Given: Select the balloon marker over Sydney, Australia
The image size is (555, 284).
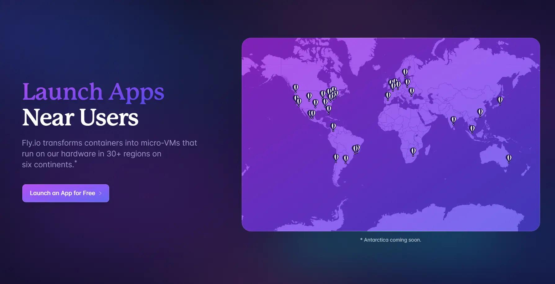Looking at the screenshot, I should pyautogui.click(x=509, y=158).
